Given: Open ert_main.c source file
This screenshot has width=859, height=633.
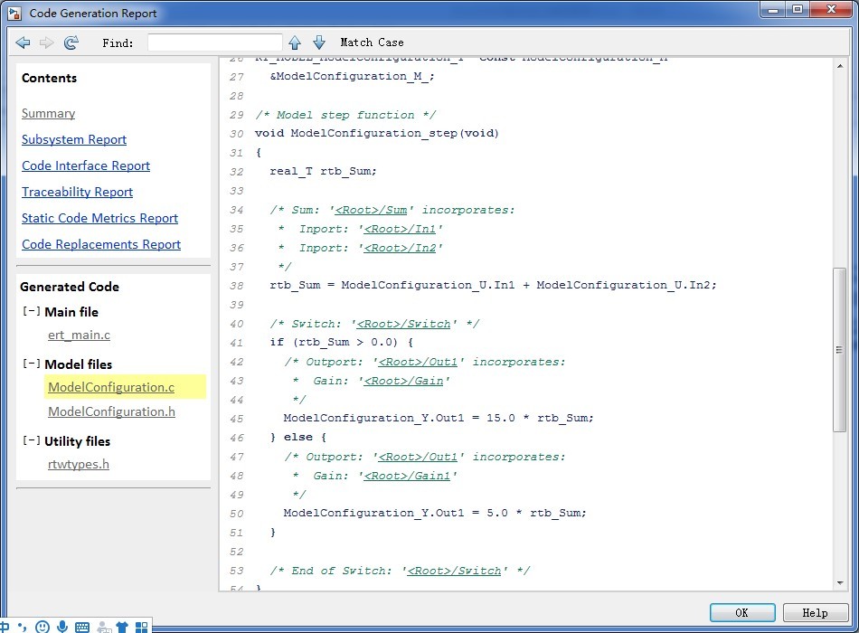Looking at the screenshot, I should (79, 335).
